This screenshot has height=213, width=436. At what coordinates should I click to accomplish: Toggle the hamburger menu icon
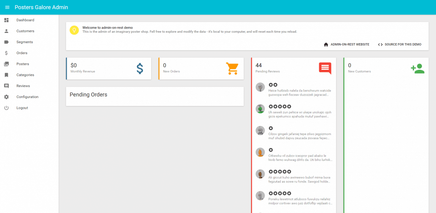click(7, 7)
